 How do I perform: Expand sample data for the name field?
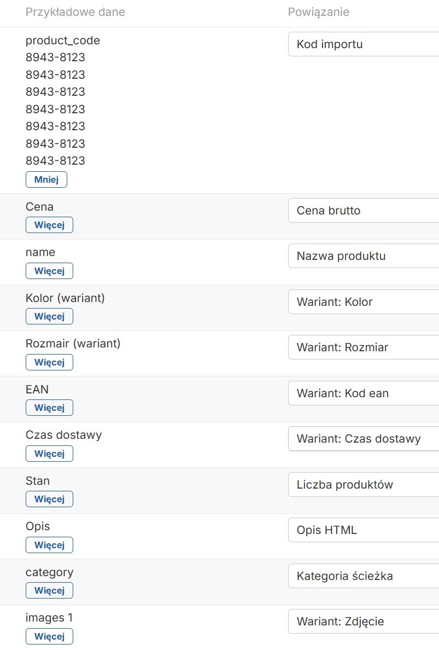[x=49, y=271]
